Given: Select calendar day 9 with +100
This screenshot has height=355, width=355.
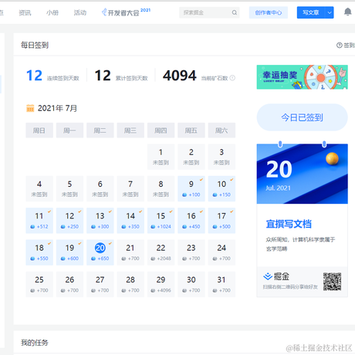Looking at the screenshot, I should coord(191,188).
